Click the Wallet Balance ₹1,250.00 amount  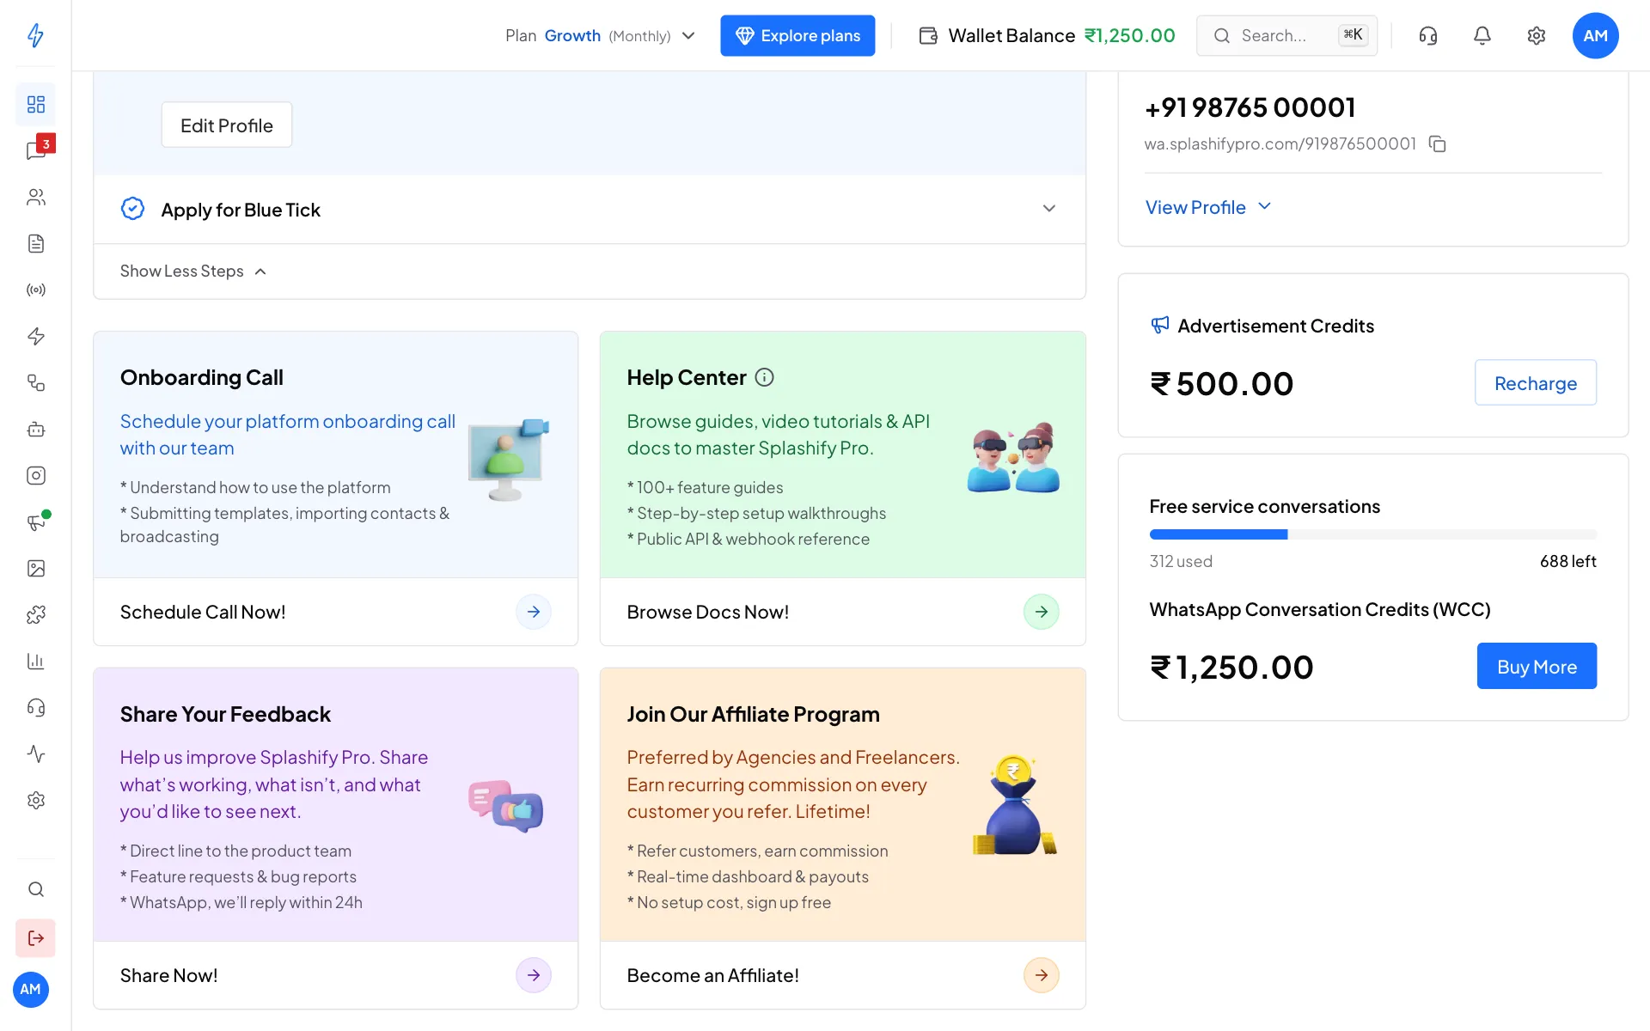[x=1129, y=35]
